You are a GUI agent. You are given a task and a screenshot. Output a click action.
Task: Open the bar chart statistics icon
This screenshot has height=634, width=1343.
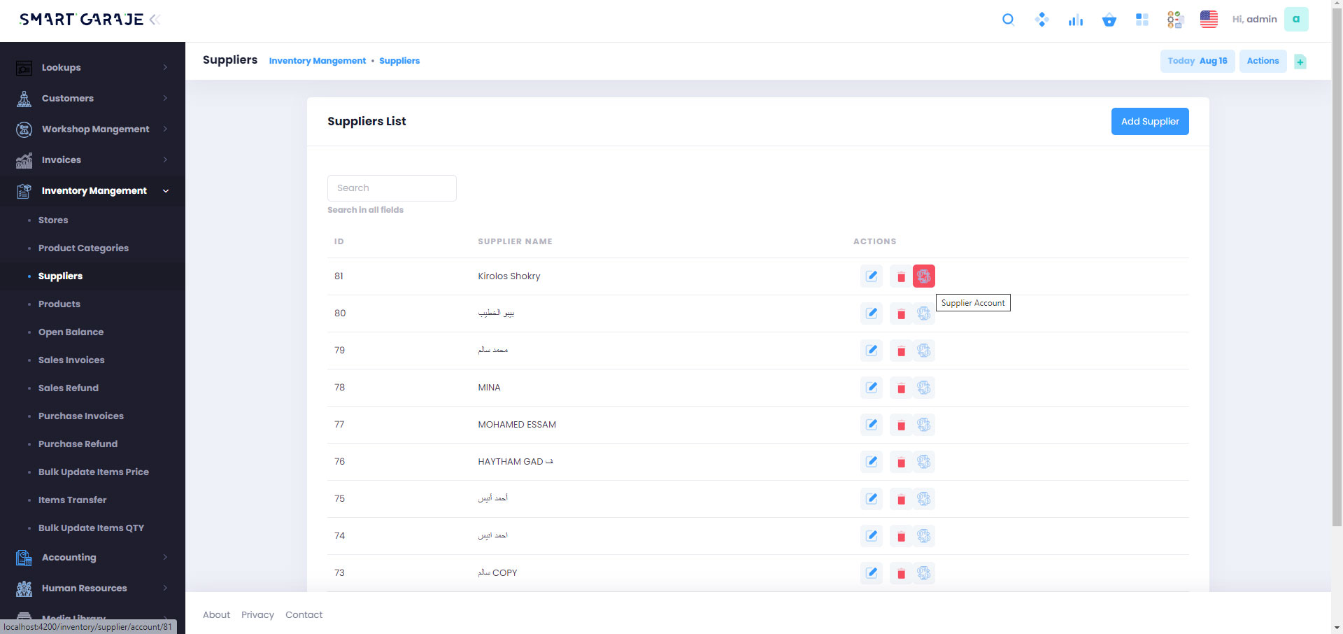click(x=1075, y=20)
